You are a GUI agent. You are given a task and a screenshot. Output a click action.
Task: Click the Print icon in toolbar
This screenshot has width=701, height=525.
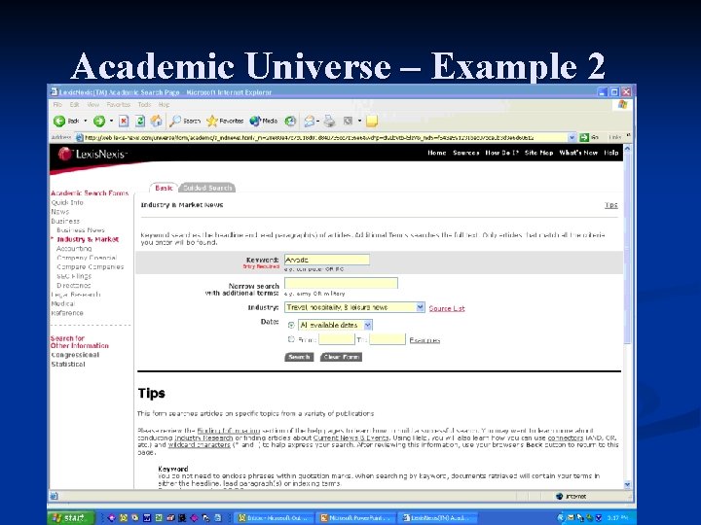click(329, 121)
